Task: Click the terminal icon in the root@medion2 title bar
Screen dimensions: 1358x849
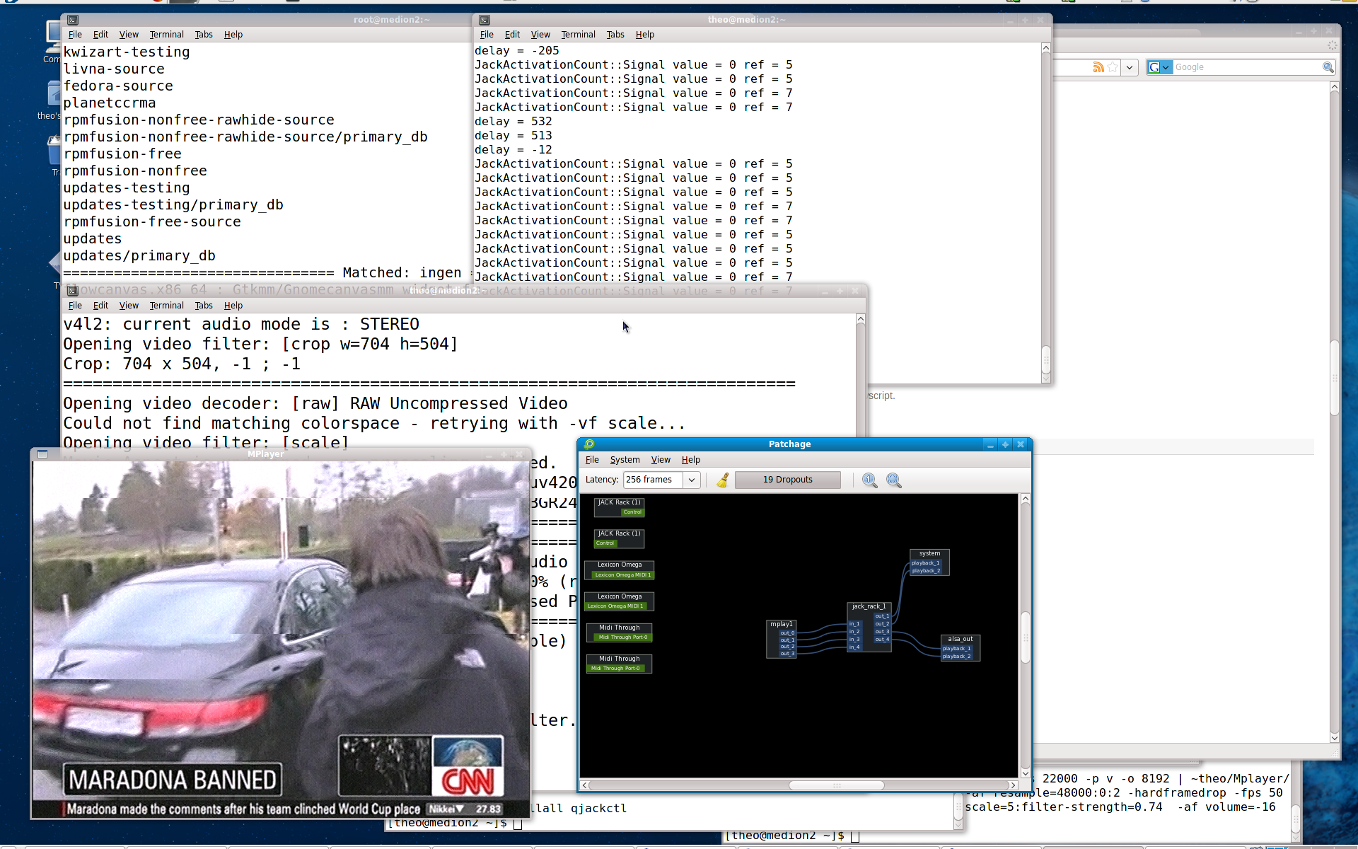Action: 73,20
